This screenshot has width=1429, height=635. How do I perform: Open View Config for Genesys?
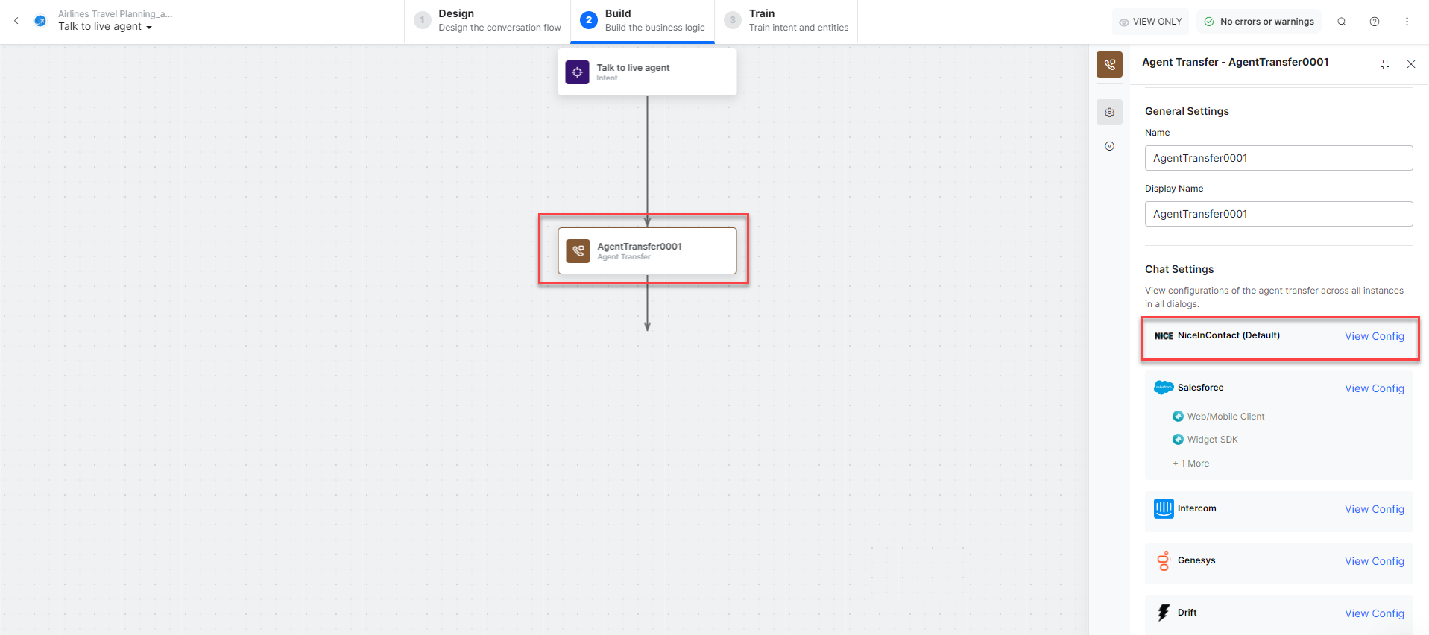click(1374, 561)
